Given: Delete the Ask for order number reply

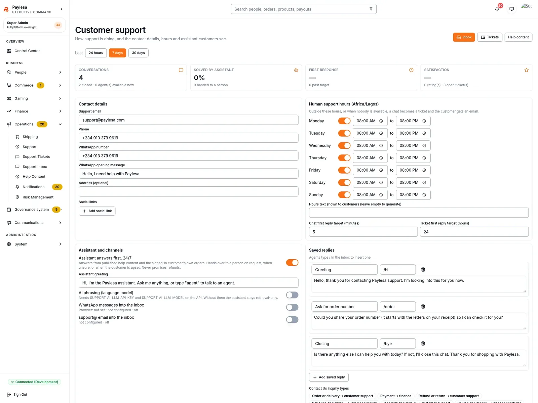Looking at the screenshot, I should click(423, 307).
